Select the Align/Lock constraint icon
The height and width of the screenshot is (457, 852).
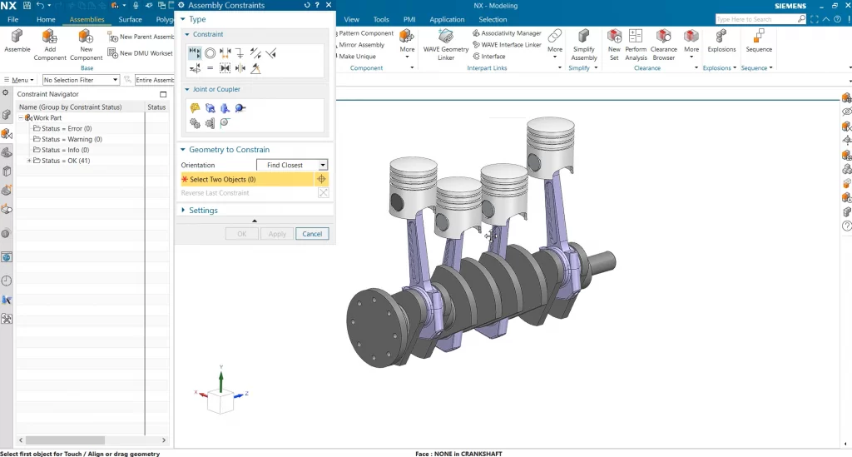point(195,68)
